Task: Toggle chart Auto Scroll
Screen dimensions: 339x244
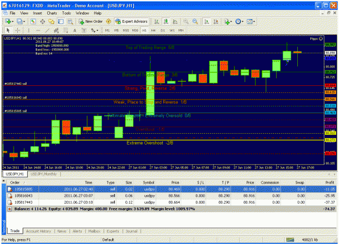Action: click(x=207, y=21)
